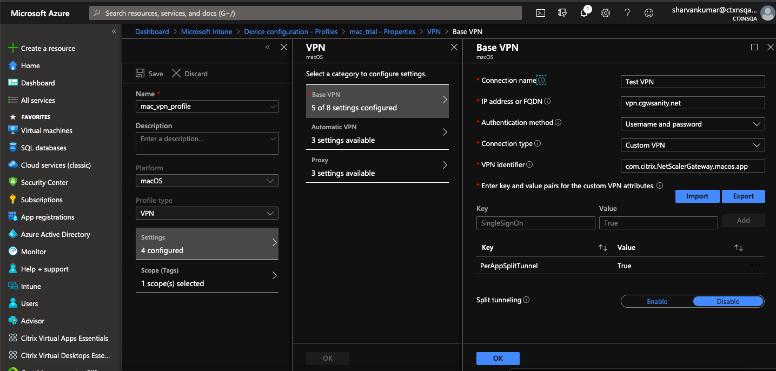
Task: Open the Connection type dropdown
Action: (692, 145)
